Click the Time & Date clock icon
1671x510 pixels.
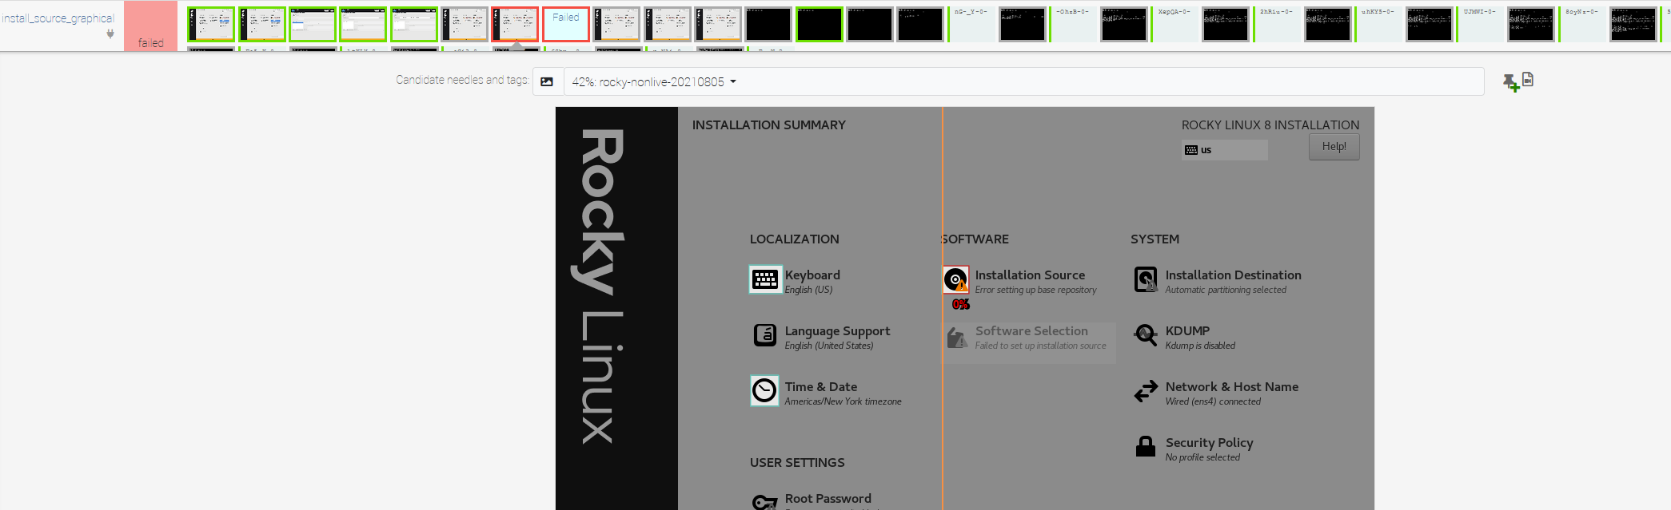pyautogui.click(x=765, y=390)
